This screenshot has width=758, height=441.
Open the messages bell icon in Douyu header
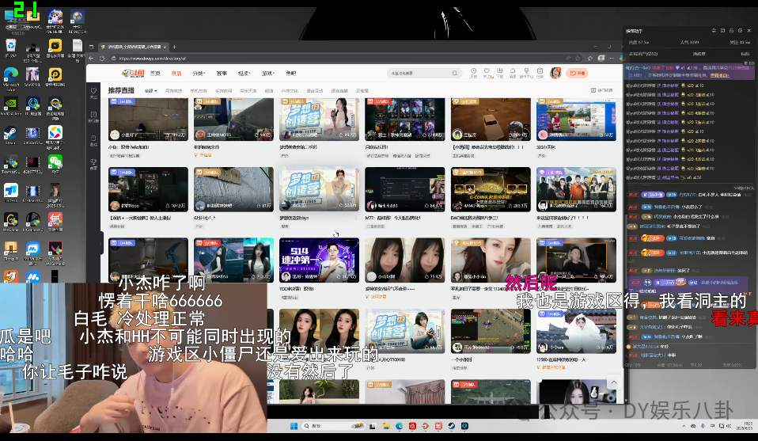pos(513,71)
